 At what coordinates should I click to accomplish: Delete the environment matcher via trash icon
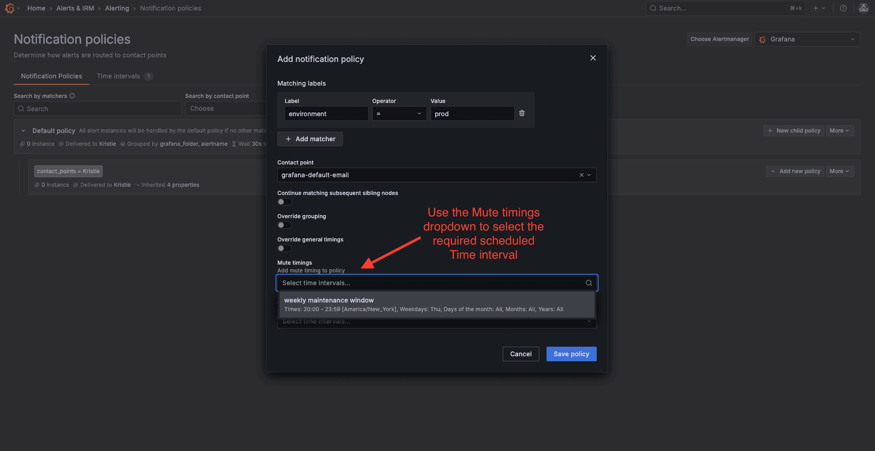[521, 113]
